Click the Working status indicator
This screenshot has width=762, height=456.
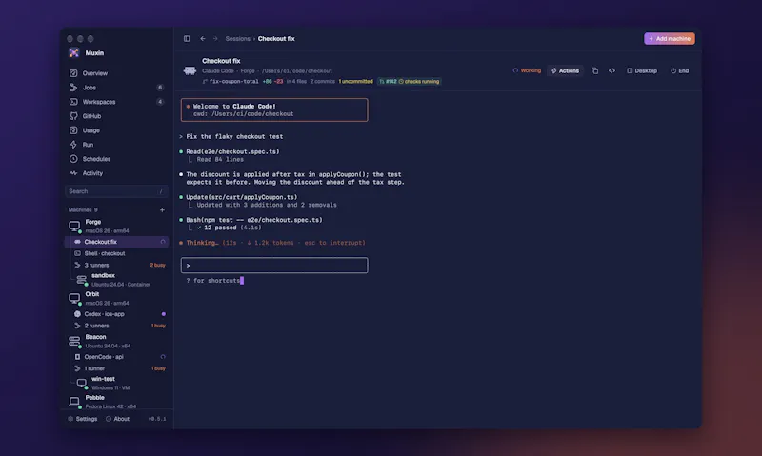(x=527, y=70)
